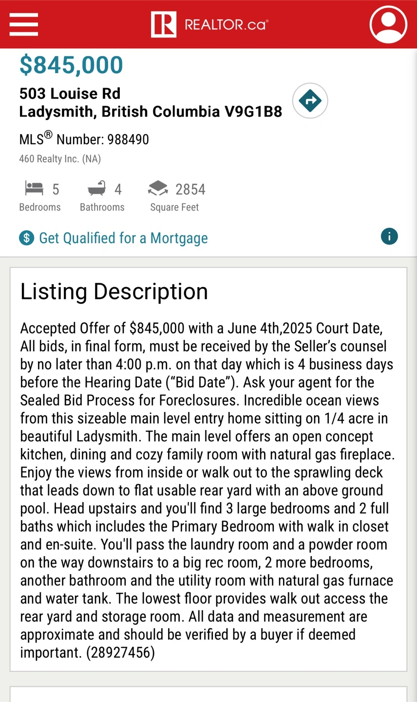Click MLS Number 988490 text

click(x=84, y=139)
